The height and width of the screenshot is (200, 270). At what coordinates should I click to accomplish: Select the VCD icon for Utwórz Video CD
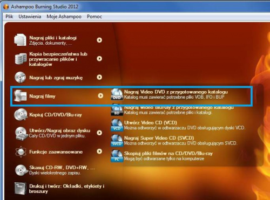(x=117, y=125)
